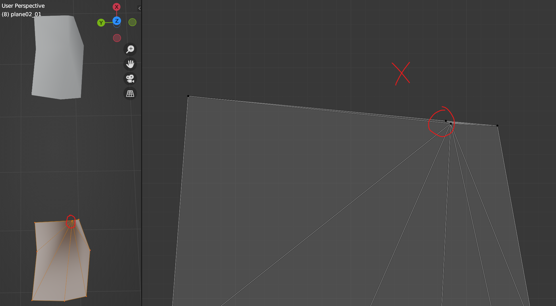Click the zoom view magnifier button
Screen dimensions: 556x306
pyautogui.click(x=130, y=49)
